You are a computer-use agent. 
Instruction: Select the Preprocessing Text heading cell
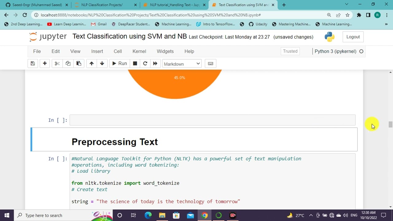tap(194, 140)
